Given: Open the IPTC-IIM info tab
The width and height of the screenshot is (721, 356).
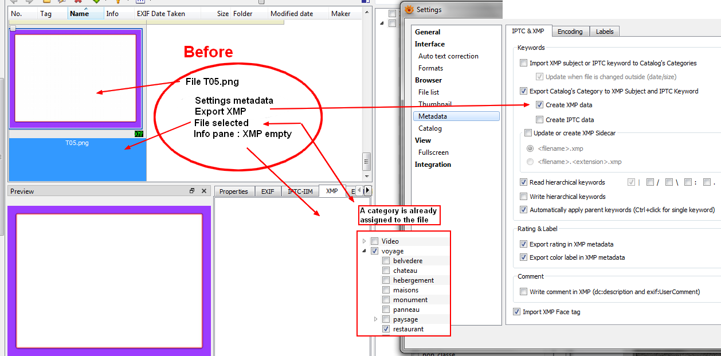Looking at the screenshot, I should pyautogui.click(x=300, y=191).
